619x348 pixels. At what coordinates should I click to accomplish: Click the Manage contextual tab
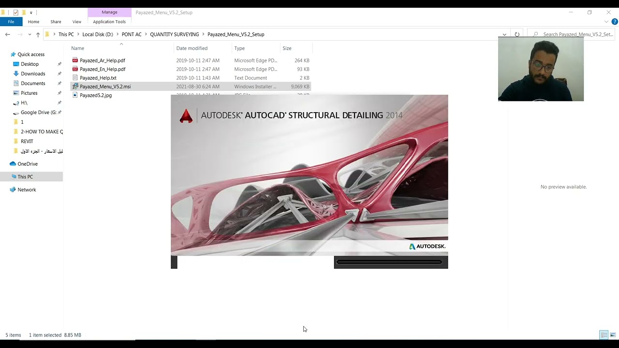tap(109, 12)
